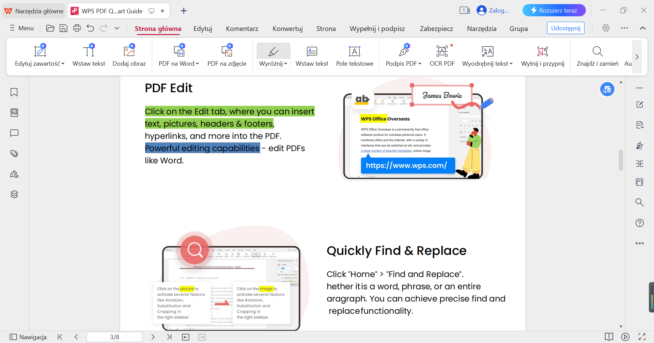The width and height of the screenshot is (654, 343).
Task: Select the Wypełnij i podpisz tab
Action: pos(377,29)
